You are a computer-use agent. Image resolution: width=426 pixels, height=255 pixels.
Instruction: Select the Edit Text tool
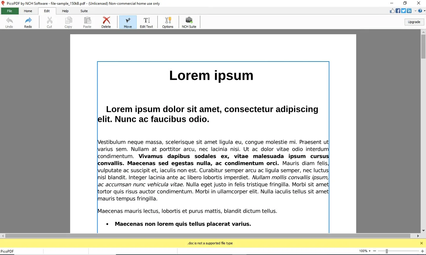(146, 22)
